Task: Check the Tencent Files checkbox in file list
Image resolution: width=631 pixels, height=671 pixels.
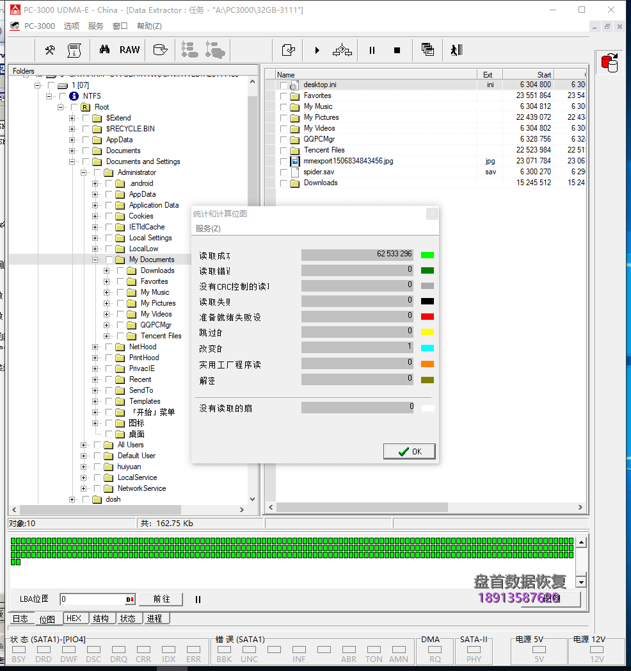Action: tap(284, 150)
